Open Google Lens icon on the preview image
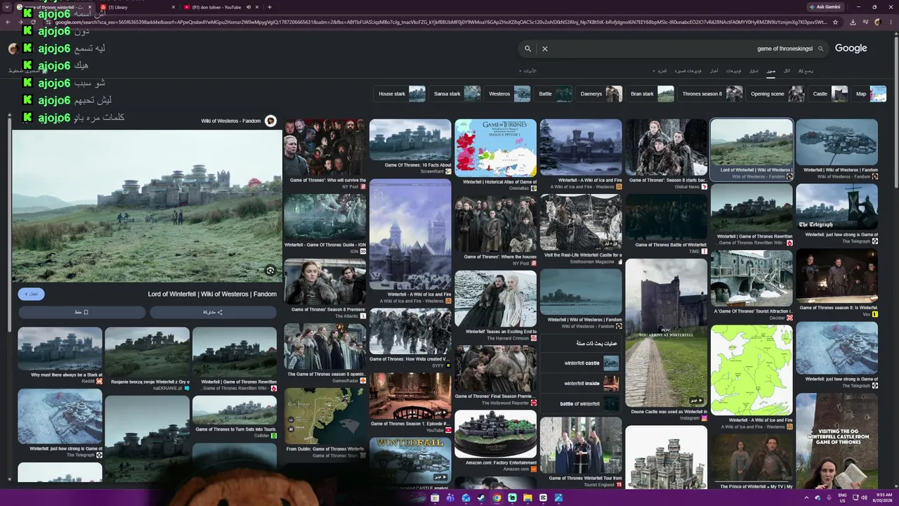The image size is (899, 506). click(270, 271)
